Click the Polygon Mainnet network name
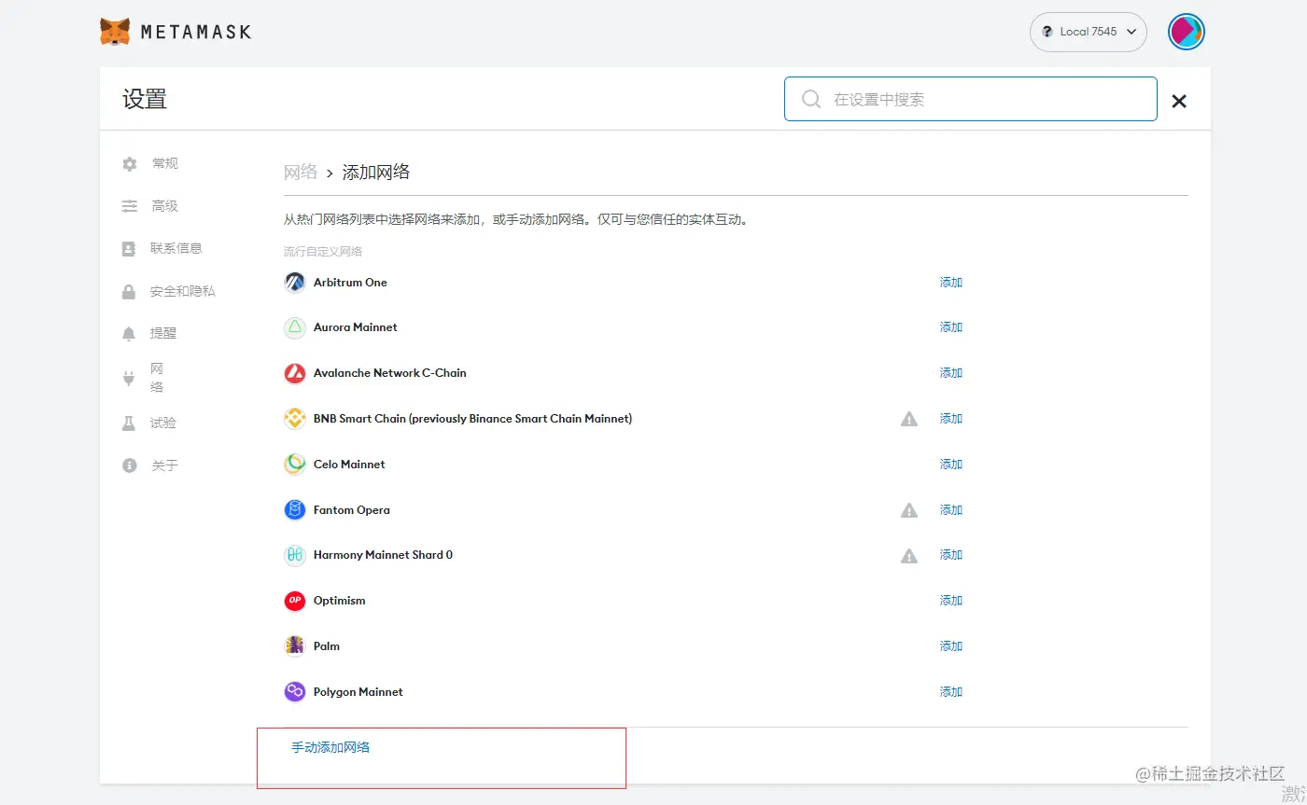Image resolution: width=1307 pixels, height=805 pixels. pos(358,692)
